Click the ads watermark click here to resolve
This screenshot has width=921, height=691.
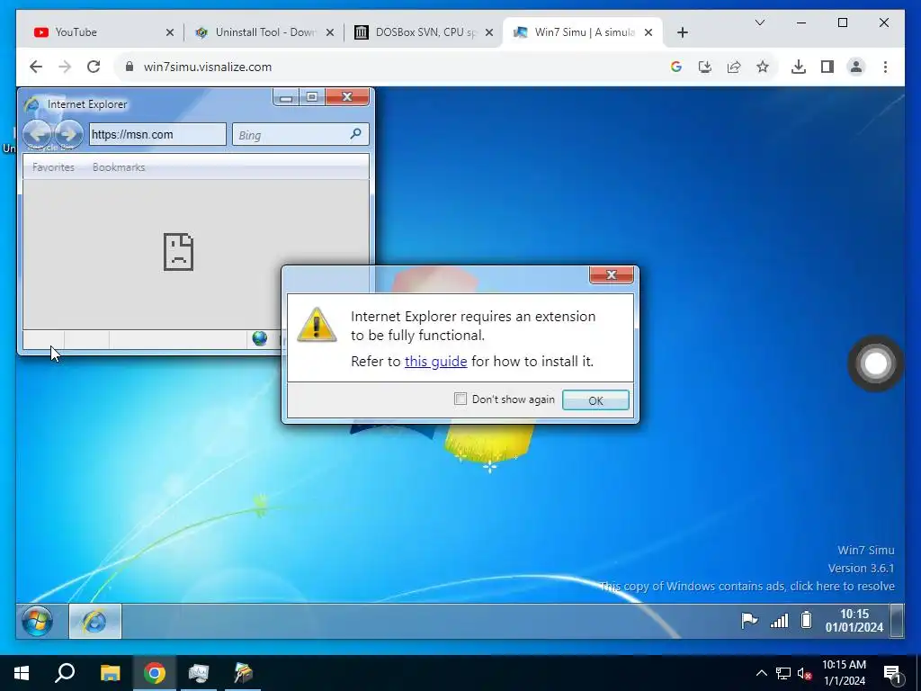pyautogui.click(x=747, y=586)
